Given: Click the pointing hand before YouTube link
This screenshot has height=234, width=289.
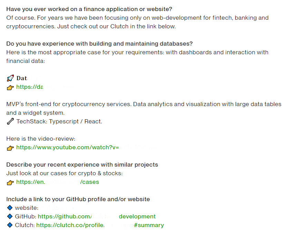Looking at the screenshot, I should coord(10,148).
